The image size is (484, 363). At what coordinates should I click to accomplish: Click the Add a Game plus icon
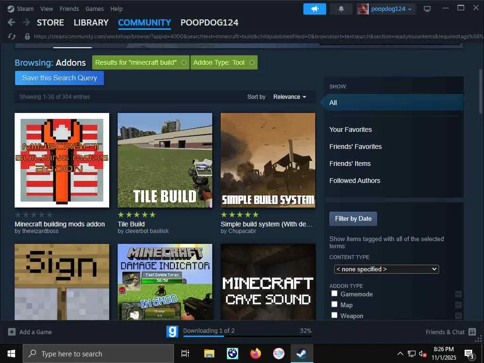pyautogui.click(x=12, y=332)
